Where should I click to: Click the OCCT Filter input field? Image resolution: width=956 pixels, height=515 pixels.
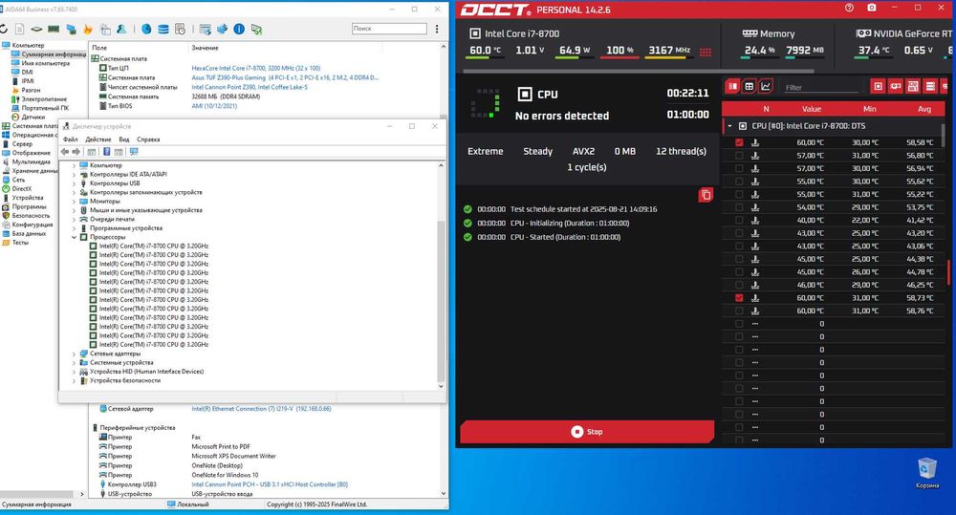click(x=820, y=87)
